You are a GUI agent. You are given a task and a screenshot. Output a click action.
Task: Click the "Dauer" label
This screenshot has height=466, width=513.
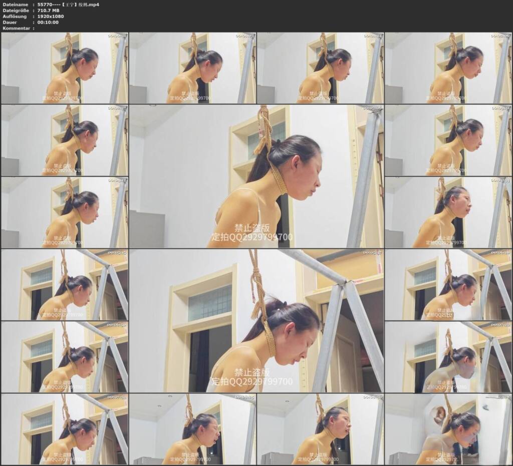coord(10,22)
